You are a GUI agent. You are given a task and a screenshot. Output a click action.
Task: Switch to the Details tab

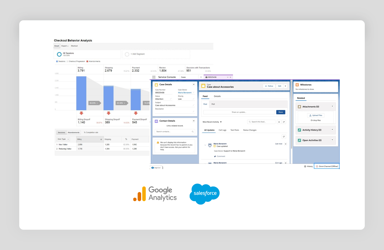tap(217, 96)
